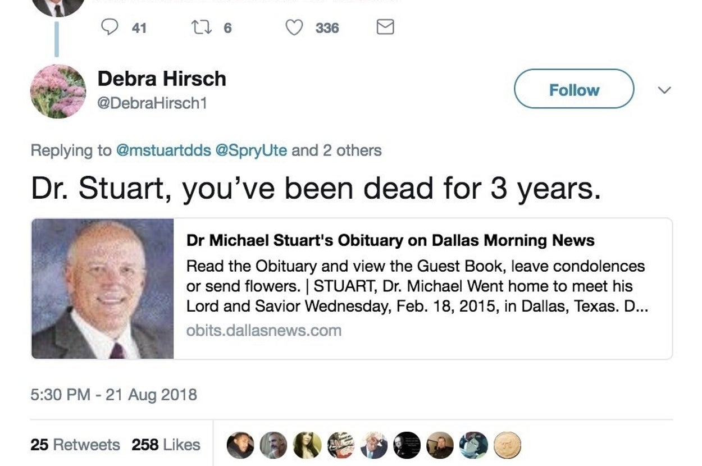Click the 5:30 PM 21 Aug 2018 timestamp
The width and height of the screenshot is (702, 466).
pyautogui.click(x=114, y=394)
